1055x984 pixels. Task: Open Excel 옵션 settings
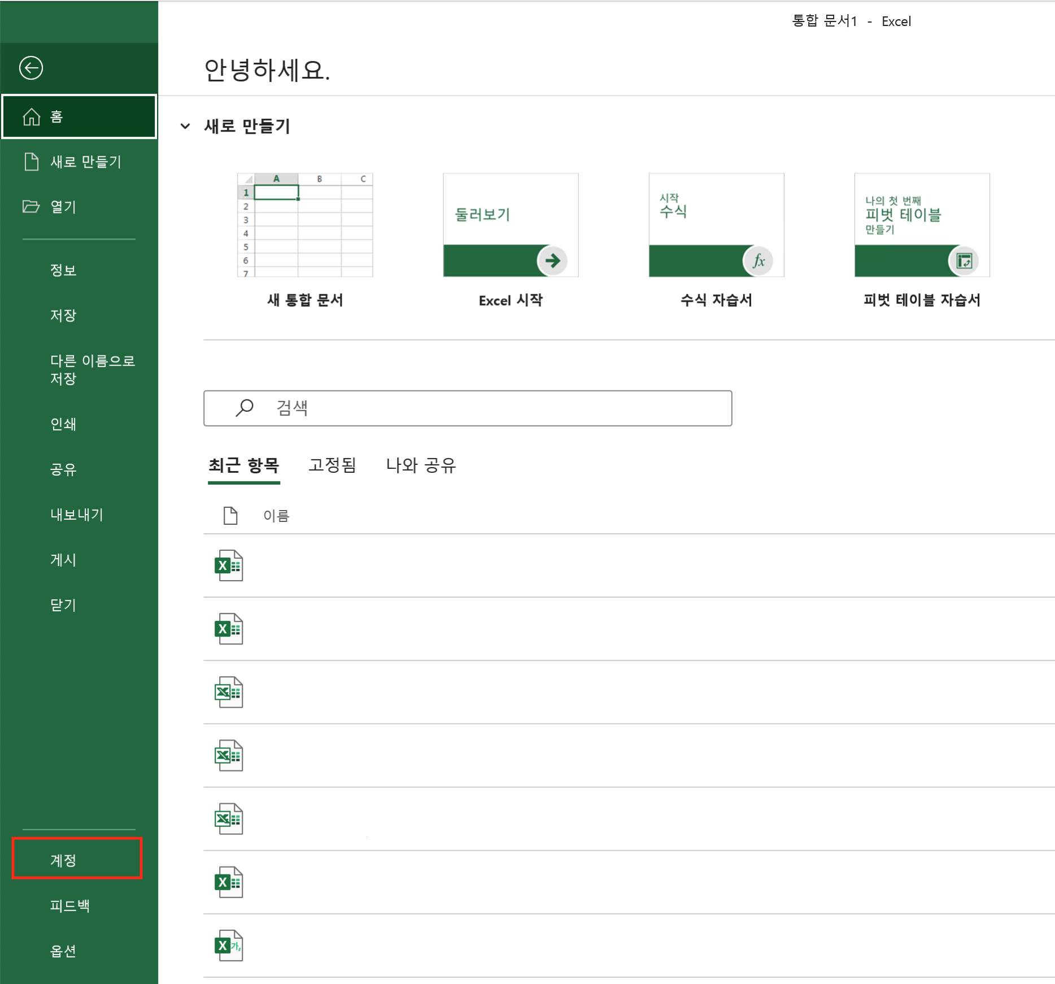tap(63, 950)
